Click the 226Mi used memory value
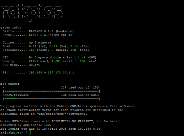This screenshot has width=184, height=136. (34, 61)
